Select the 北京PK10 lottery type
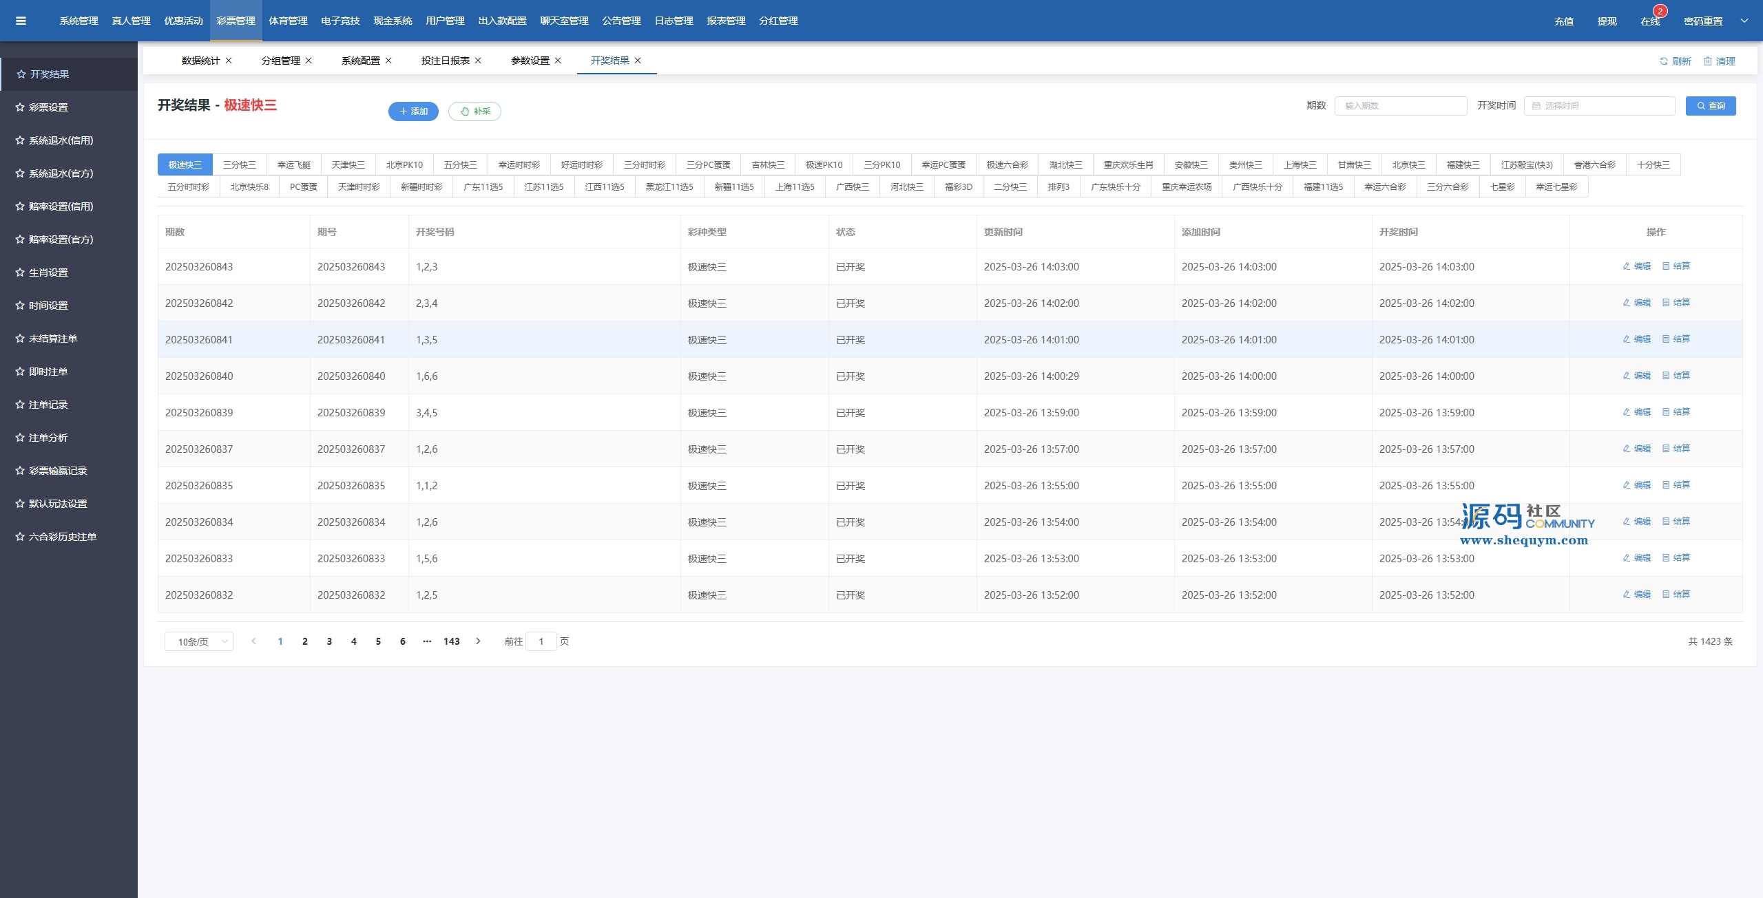The height and width of the screenshot is (898, 1763). click(404, 165)
